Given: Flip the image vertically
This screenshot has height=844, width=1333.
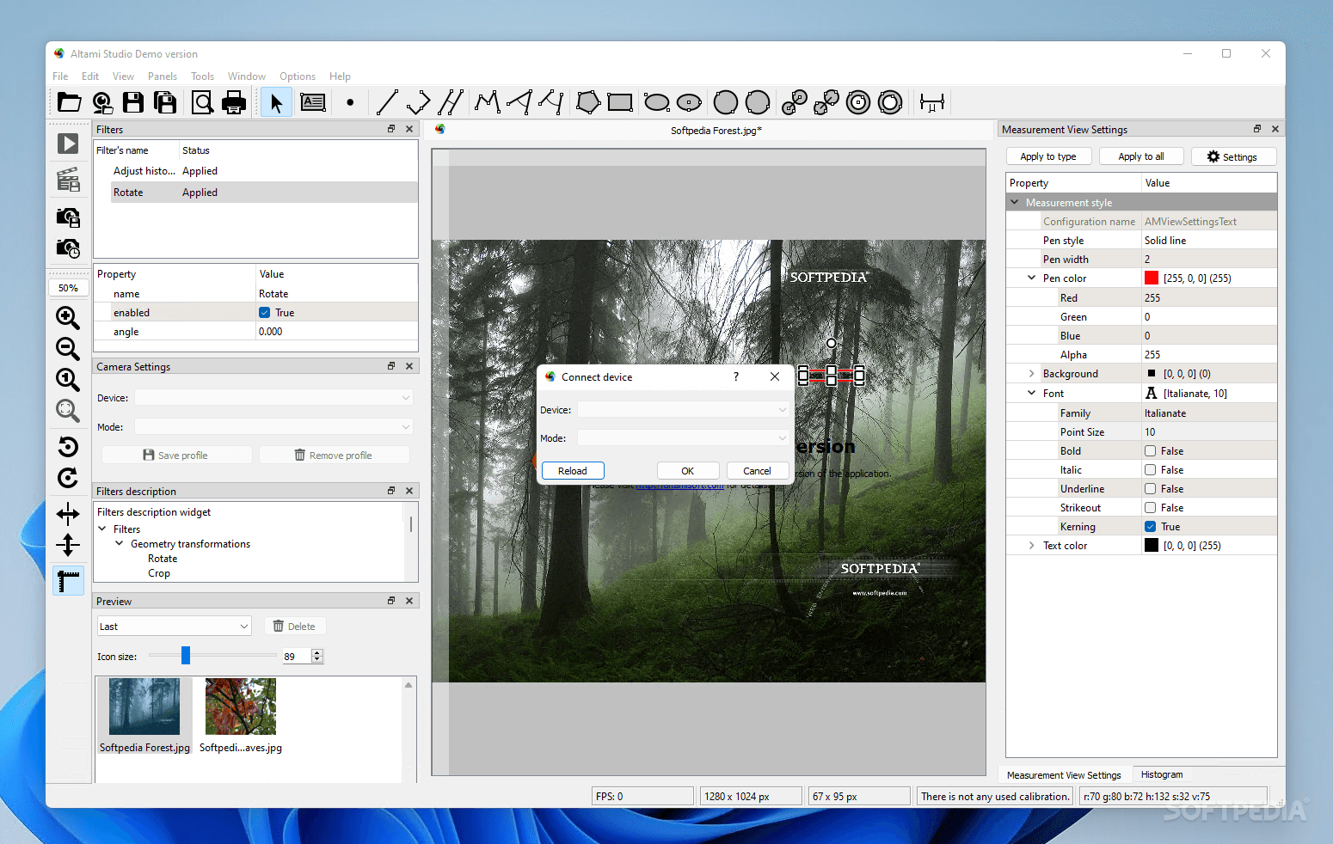Looking at the screenshot, I should click(x=68, y=545).
